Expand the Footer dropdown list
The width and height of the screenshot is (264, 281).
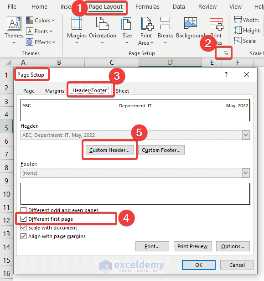tap(246, 173)
